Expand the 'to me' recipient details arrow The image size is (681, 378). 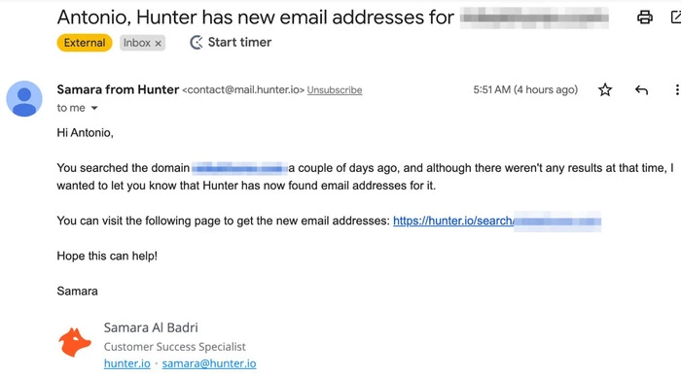point(94,108)
